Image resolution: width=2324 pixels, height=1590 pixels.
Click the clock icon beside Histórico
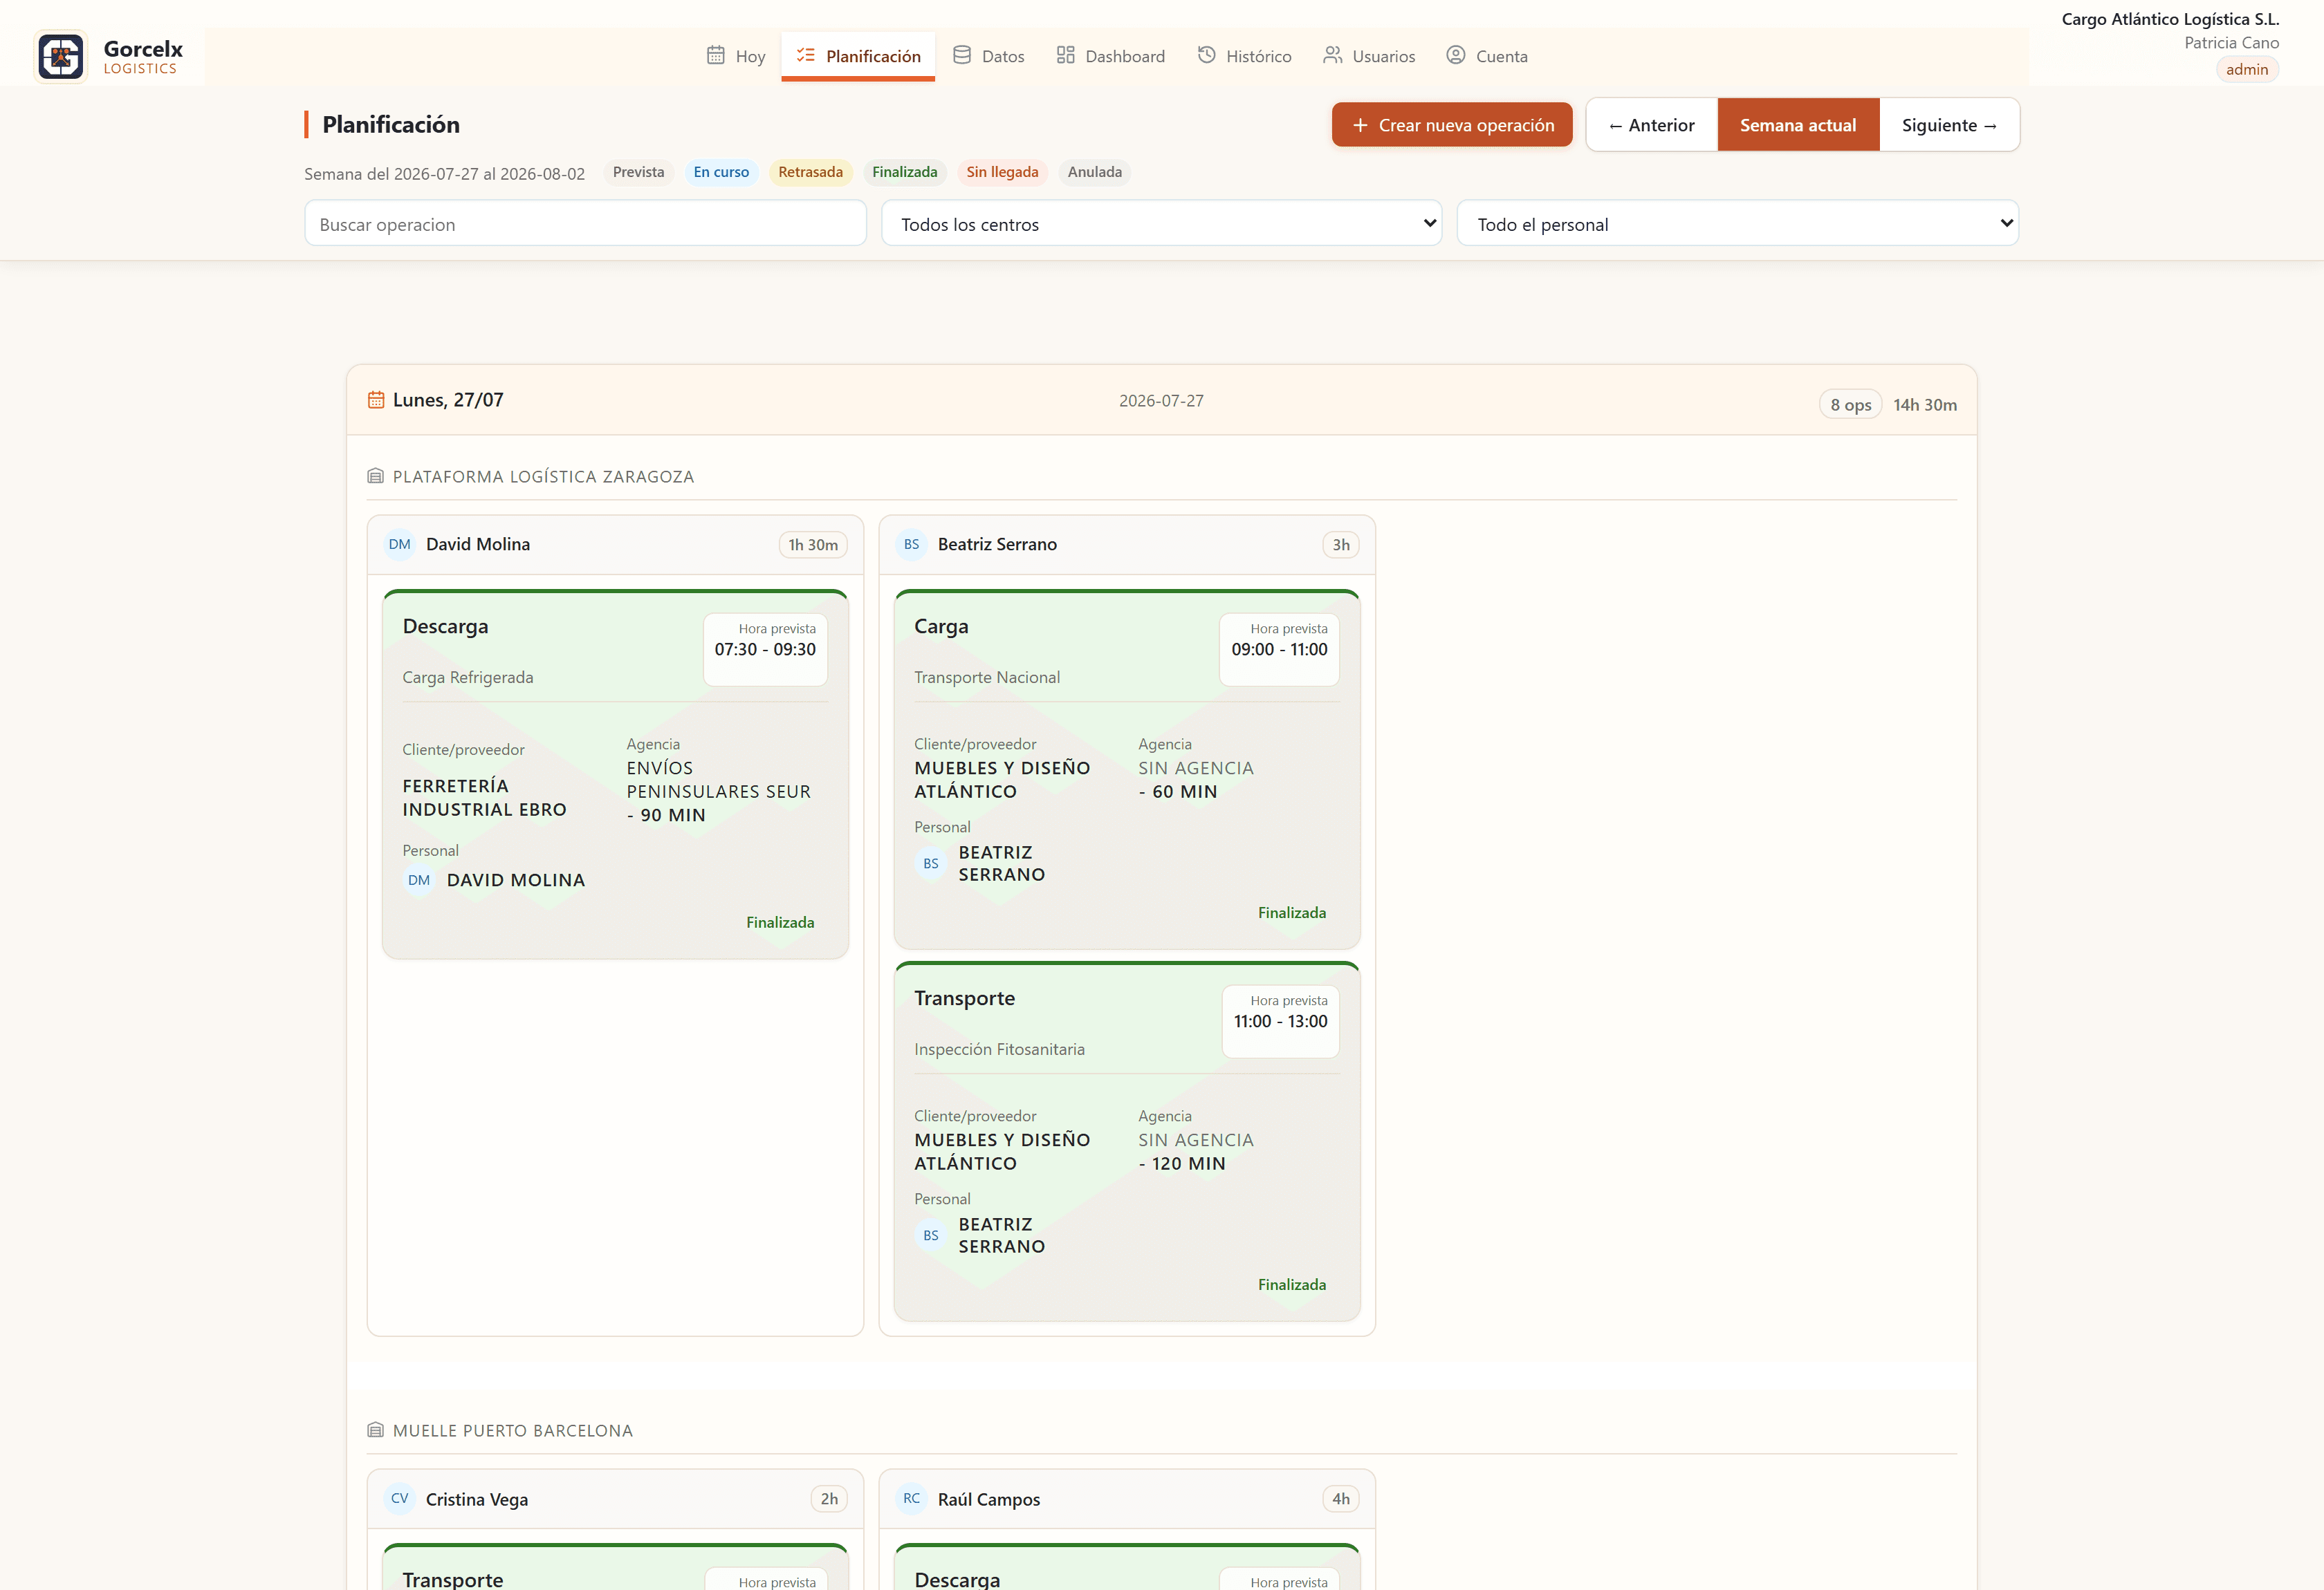pyautogui.click(x=1206, y=55)
